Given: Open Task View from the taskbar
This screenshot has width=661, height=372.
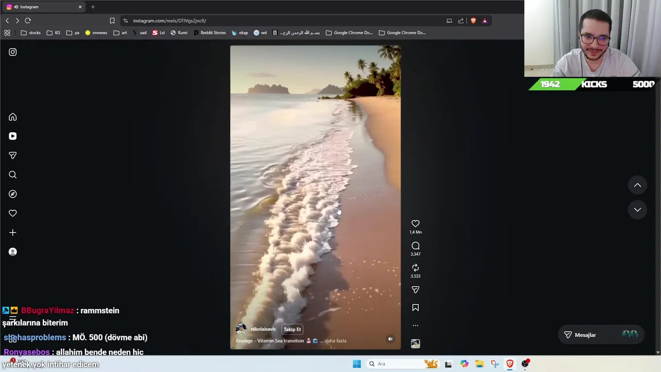Looking at the screenshot, I should point(448,364).
